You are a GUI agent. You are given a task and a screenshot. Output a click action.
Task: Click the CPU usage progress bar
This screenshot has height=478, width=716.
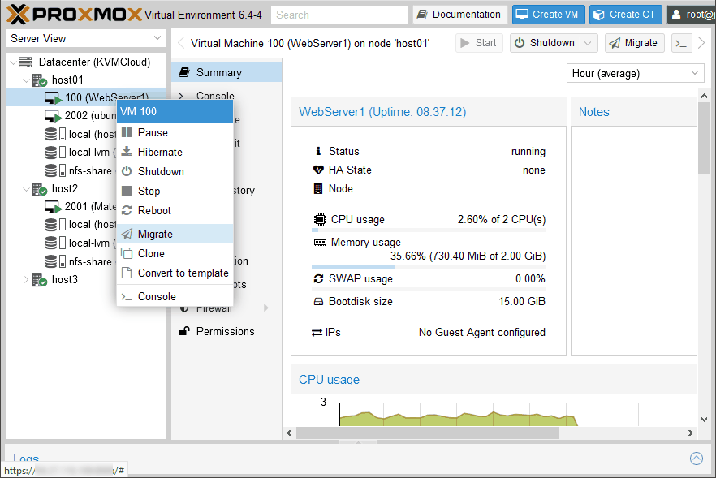[429, 230]
